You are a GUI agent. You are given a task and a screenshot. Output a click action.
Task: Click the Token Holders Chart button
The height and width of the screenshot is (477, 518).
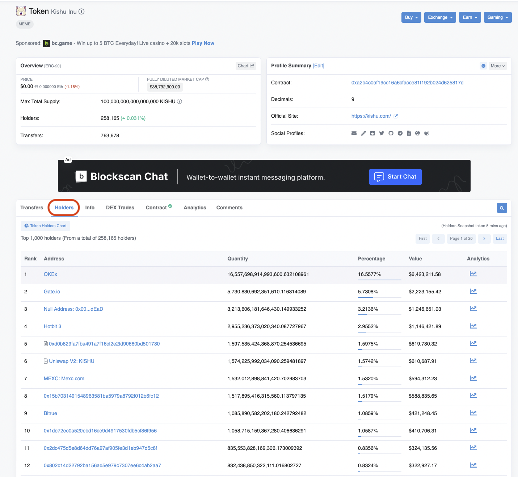[x=46, y=226]
